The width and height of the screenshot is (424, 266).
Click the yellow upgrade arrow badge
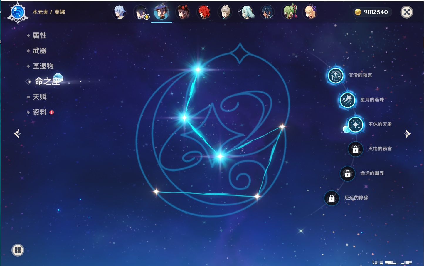[147, 17]
